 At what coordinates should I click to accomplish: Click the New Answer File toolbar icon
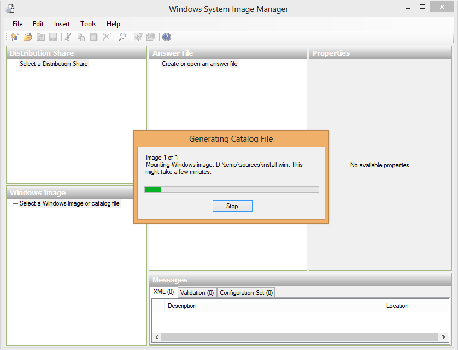15,37
